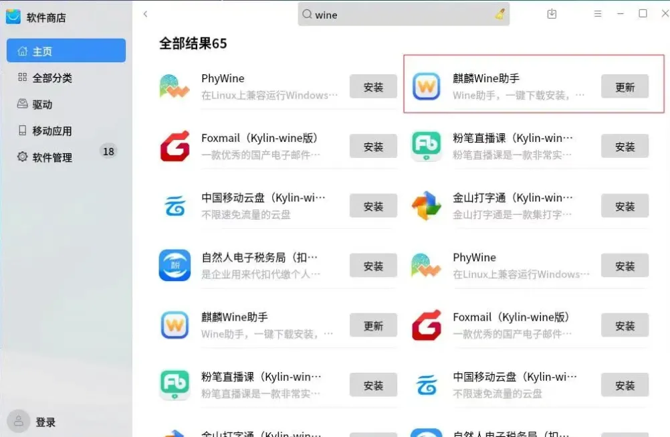Open the first 麒麟Wine助手 title text
This screenshot has width=670, height=437.
[x=486, y=78]
